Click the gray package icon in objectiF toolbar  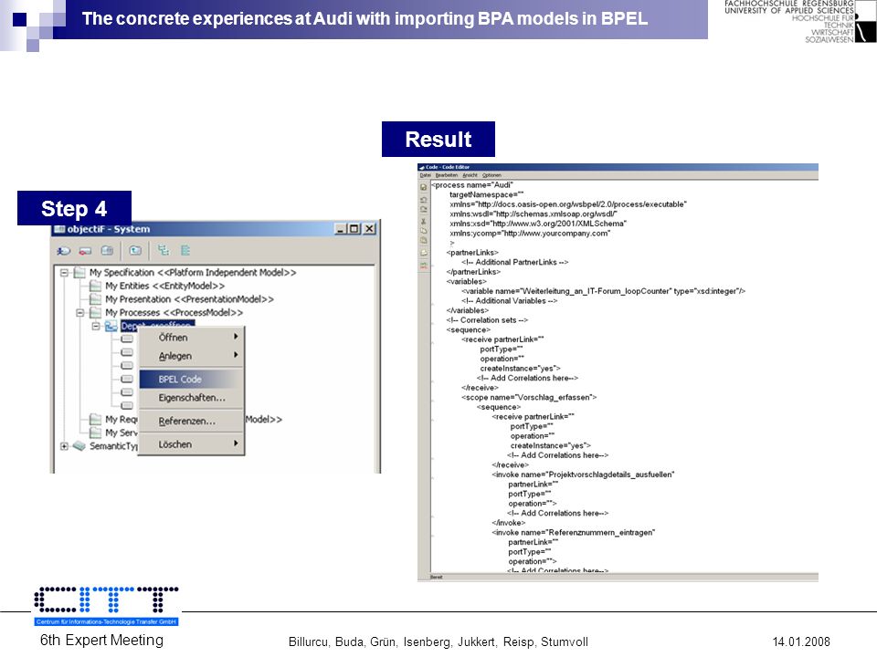(107, 250)
